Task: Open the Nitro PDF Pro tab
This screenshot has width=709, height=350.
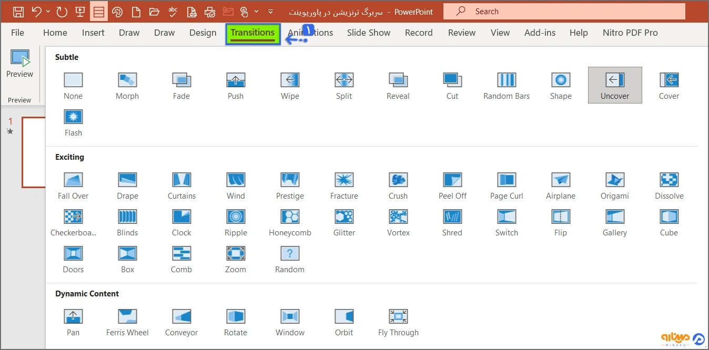Action: [630, 33]
